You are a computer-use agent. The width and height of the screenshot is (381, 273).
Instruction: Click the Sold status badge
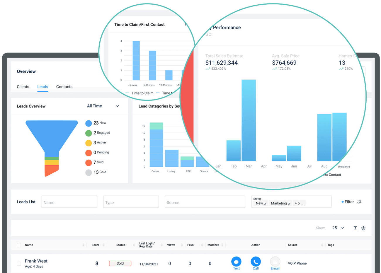pos(120,263)
